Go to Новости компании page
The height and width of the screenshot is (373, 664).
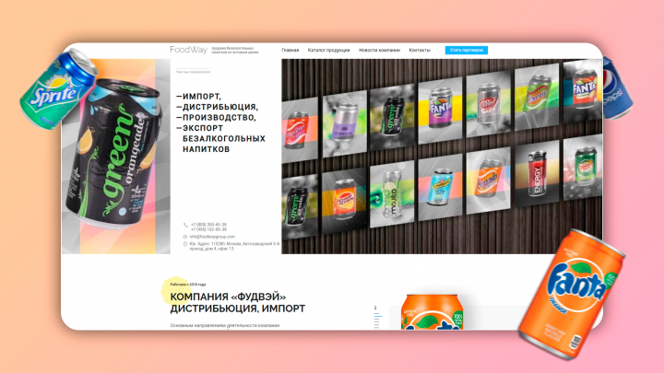click(x=379, y=50)
